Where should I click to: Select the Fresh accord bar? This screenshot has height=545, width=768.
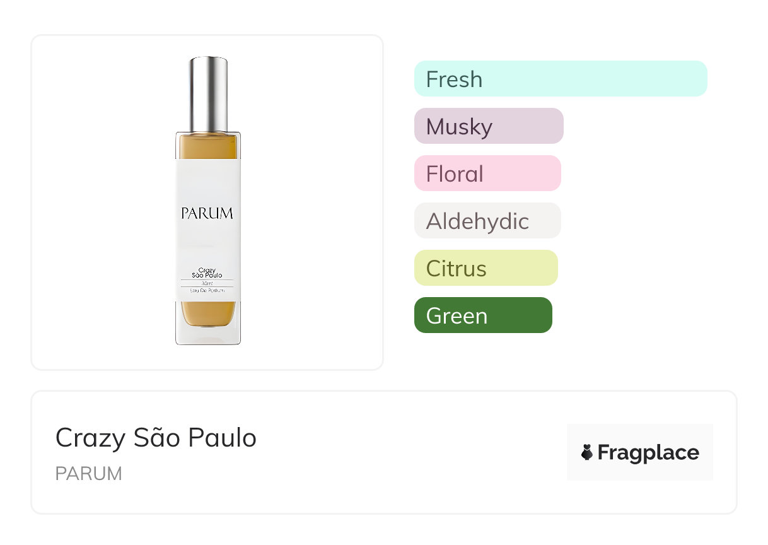pyautogui.click(x=560, y=79)
